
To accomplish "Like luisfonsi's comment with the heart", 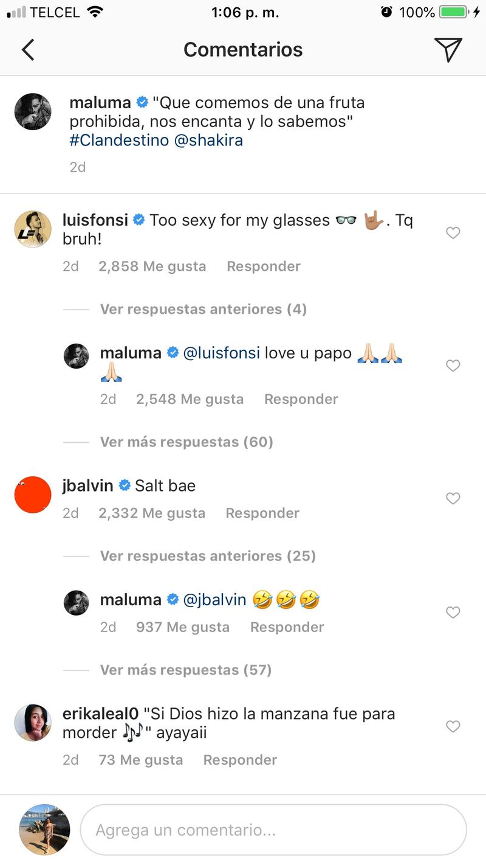I will (x=453, y=233).
